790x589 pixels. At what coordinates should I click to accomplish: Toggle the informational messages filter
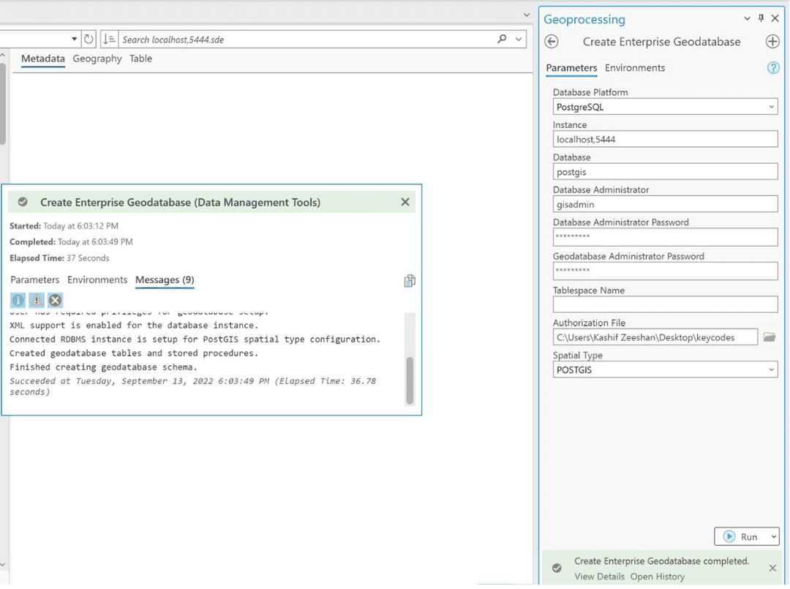(18, 300)
